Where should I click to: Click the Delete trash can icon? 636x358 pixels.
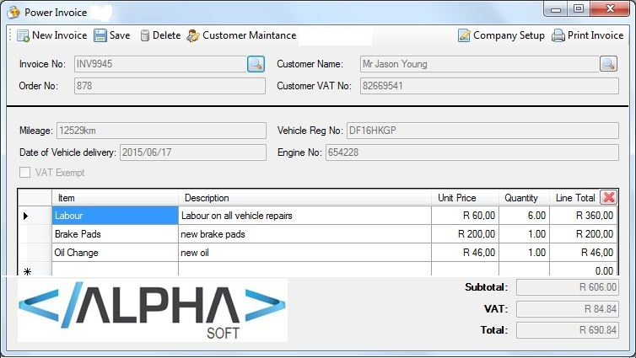pyautogui.click(x=145, y=35)
